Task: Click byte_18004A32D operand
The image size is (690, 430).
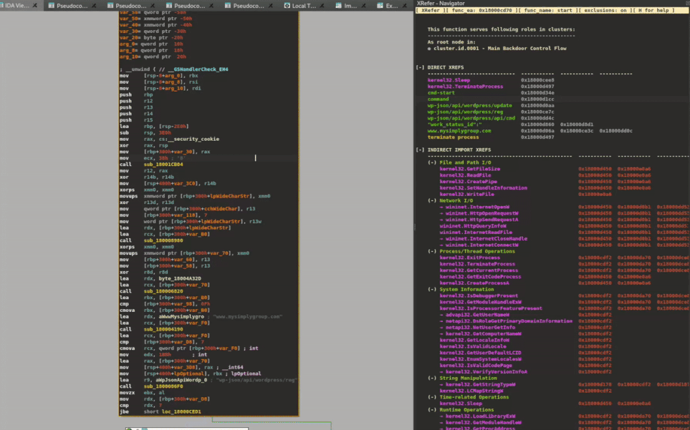Action: tap(179, 278)
